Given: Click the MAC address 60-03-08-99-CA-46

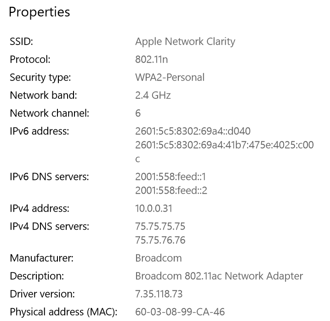Looking at the screenshot, I should pos(180,312).
